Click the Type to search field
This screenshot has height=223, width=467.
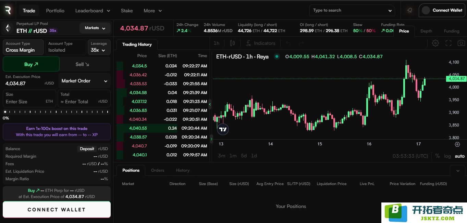pyautogui.click(x=352, y=11)
